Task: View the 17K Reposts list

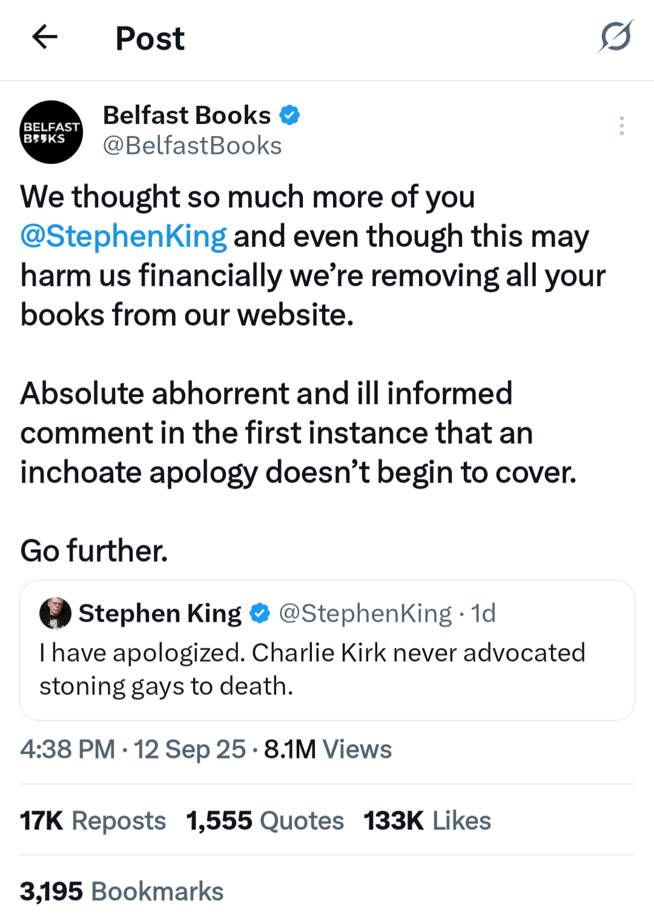Action: click(x=93, y=821)
